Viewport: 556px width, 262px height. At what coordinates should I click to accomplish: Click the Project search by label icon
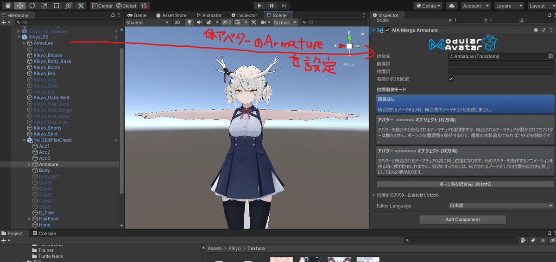533,240
